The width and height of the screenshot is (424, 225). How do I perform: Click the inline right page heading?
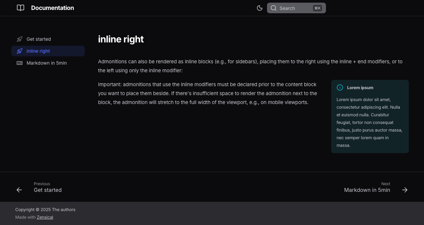[x=121, y=39]
